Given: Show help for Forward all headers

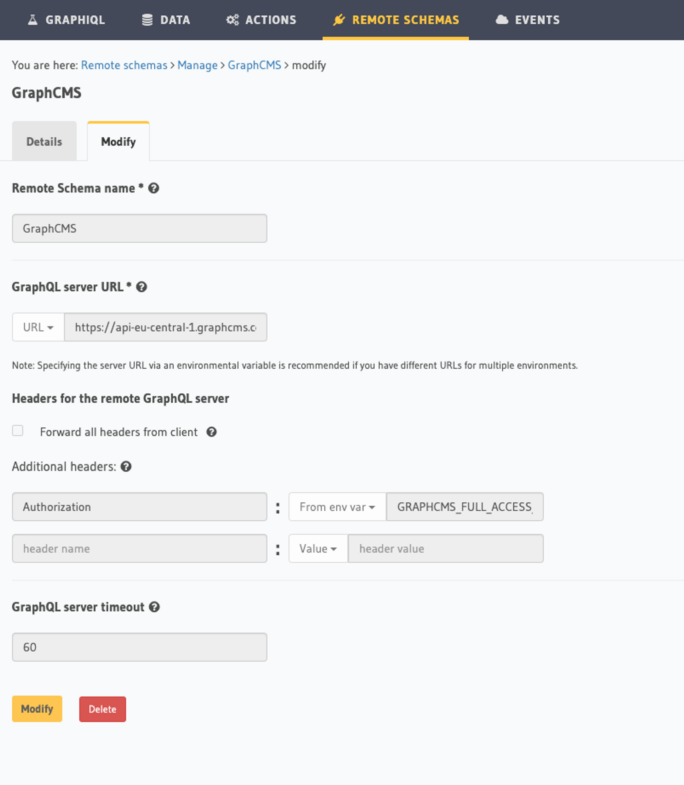Looking at the screenshot, I should click(211, 432).
